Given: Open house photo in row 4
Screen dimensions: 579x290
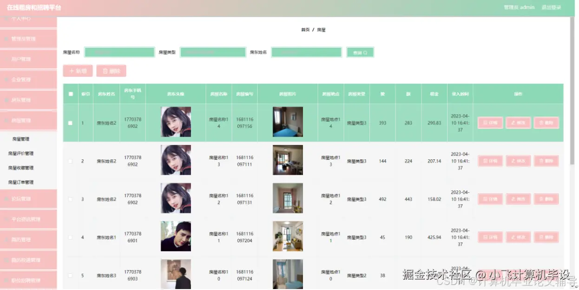Looking at the screenshot, I should click(288, 236).
